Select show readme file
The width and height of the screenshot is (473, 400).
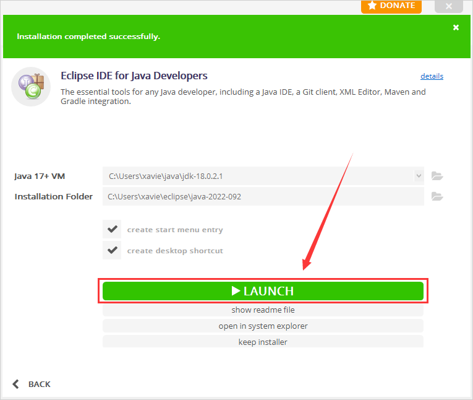(263, 310)
